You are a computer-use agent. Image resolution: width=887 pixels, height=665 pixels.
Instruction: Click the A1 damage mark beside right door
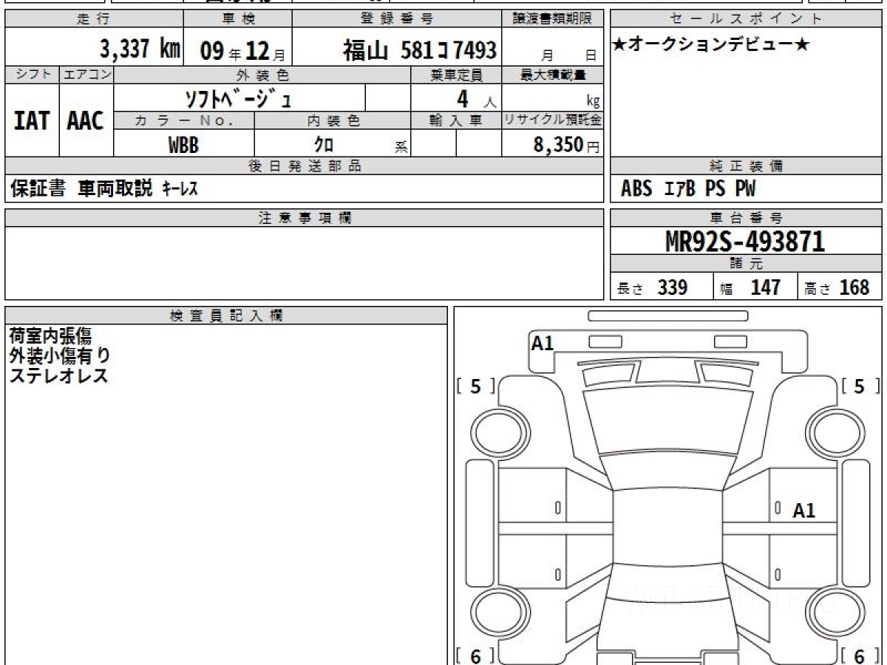pyautogui.click(x=804, y=511)
